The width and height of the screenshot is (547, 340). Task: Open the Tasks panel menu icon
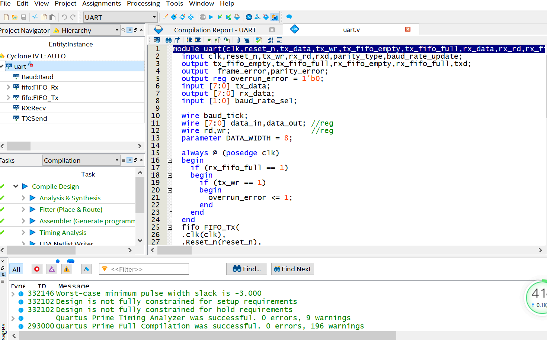point(123,161)
